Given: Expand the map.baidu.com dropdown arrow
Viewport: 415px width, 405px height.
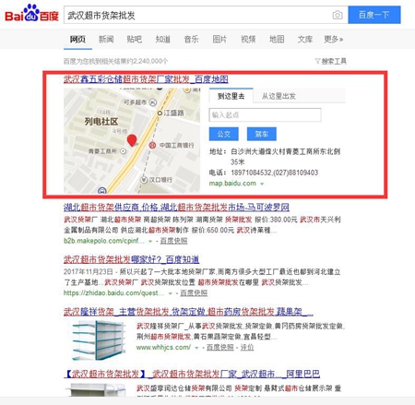Looking at the screenshot, I should (x=262, y=184).
